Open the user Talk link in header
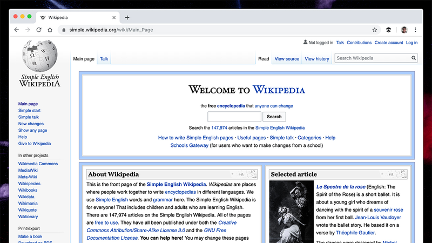Image resolution: width=432 pixels, height=243 pixels. coord(340,43)
